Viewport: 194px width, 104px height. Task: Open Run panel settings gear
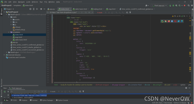pyautogui.click(x=186, y=88)
